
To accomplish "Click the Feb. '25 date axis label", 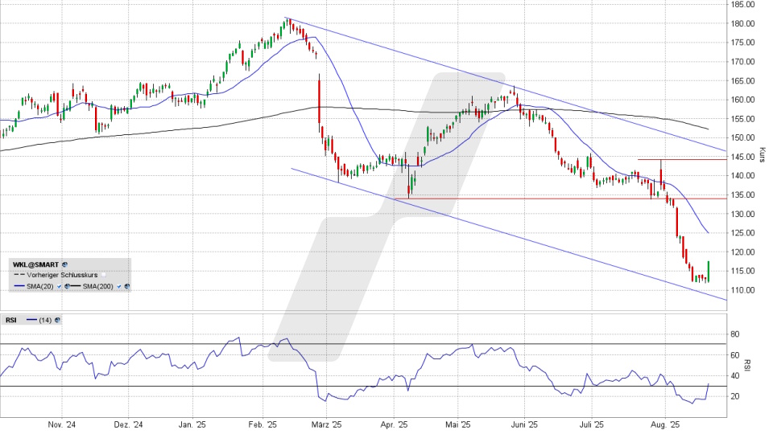I will point(262,424).
